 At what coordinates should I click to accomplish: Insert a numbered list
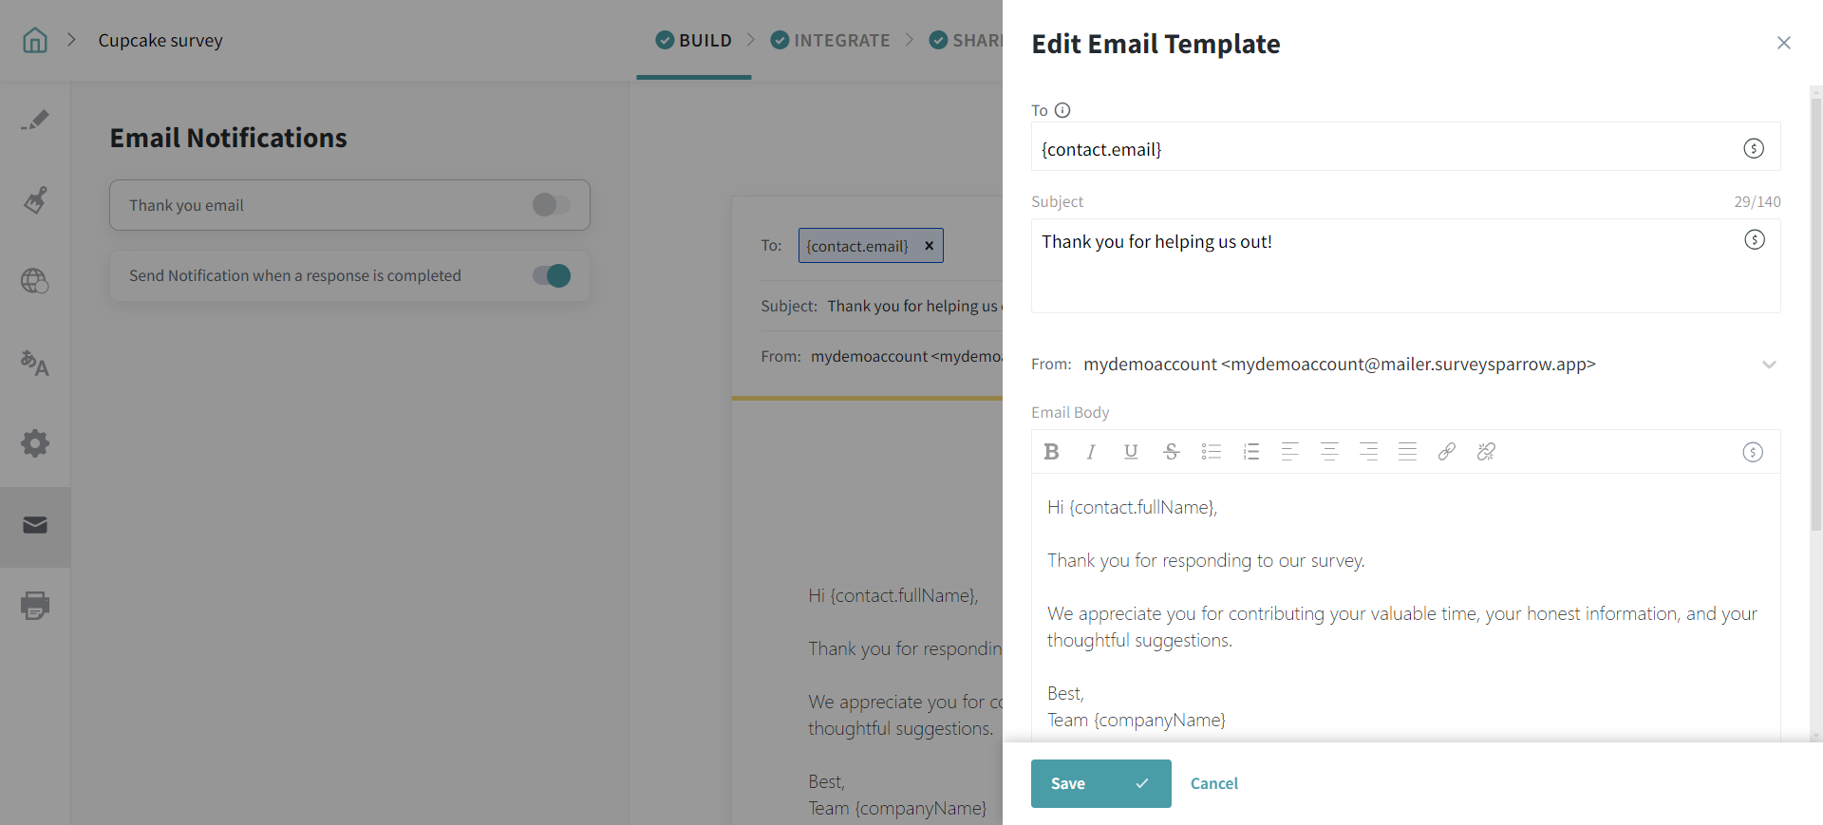coord(1250,452)
